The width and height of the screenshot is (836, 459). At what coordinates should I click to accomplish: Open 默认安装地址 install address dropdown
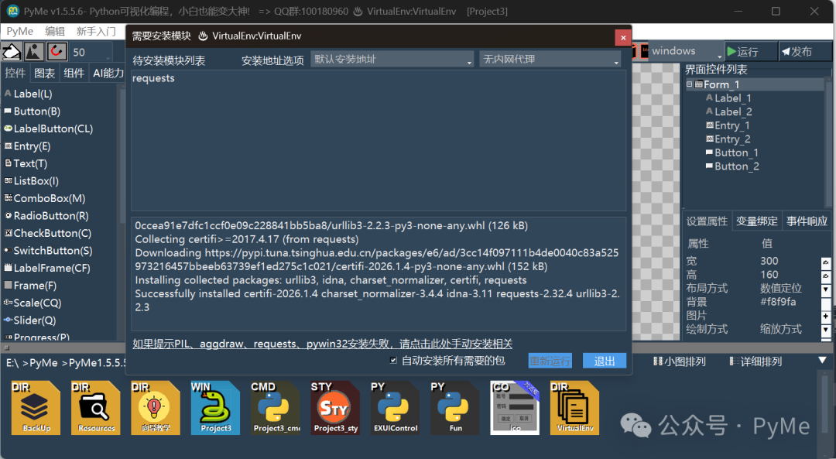[392, 59]
